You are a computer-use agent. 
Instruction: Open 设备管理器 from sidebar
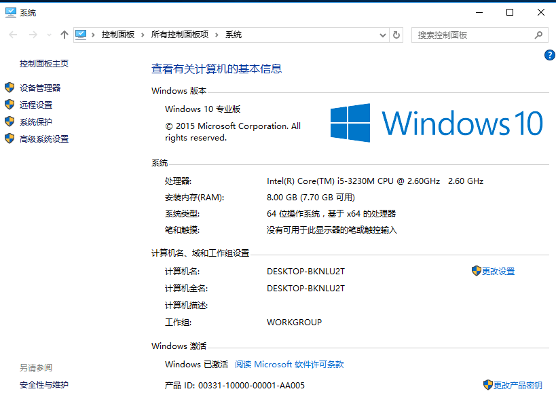[x=40, y=88]
